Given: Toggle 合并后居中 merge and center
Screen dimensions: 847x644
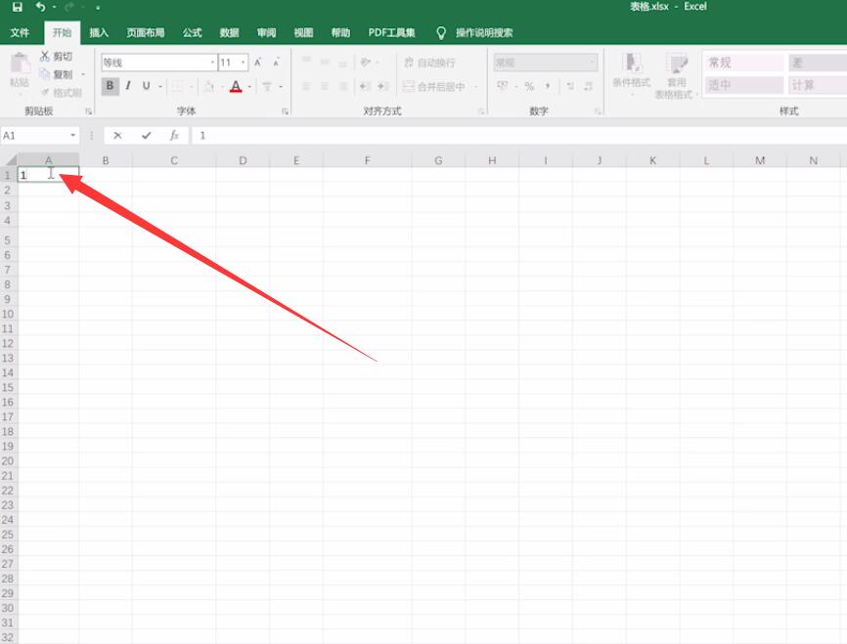Looking at the screenshot, I should (x=433, y=86).
